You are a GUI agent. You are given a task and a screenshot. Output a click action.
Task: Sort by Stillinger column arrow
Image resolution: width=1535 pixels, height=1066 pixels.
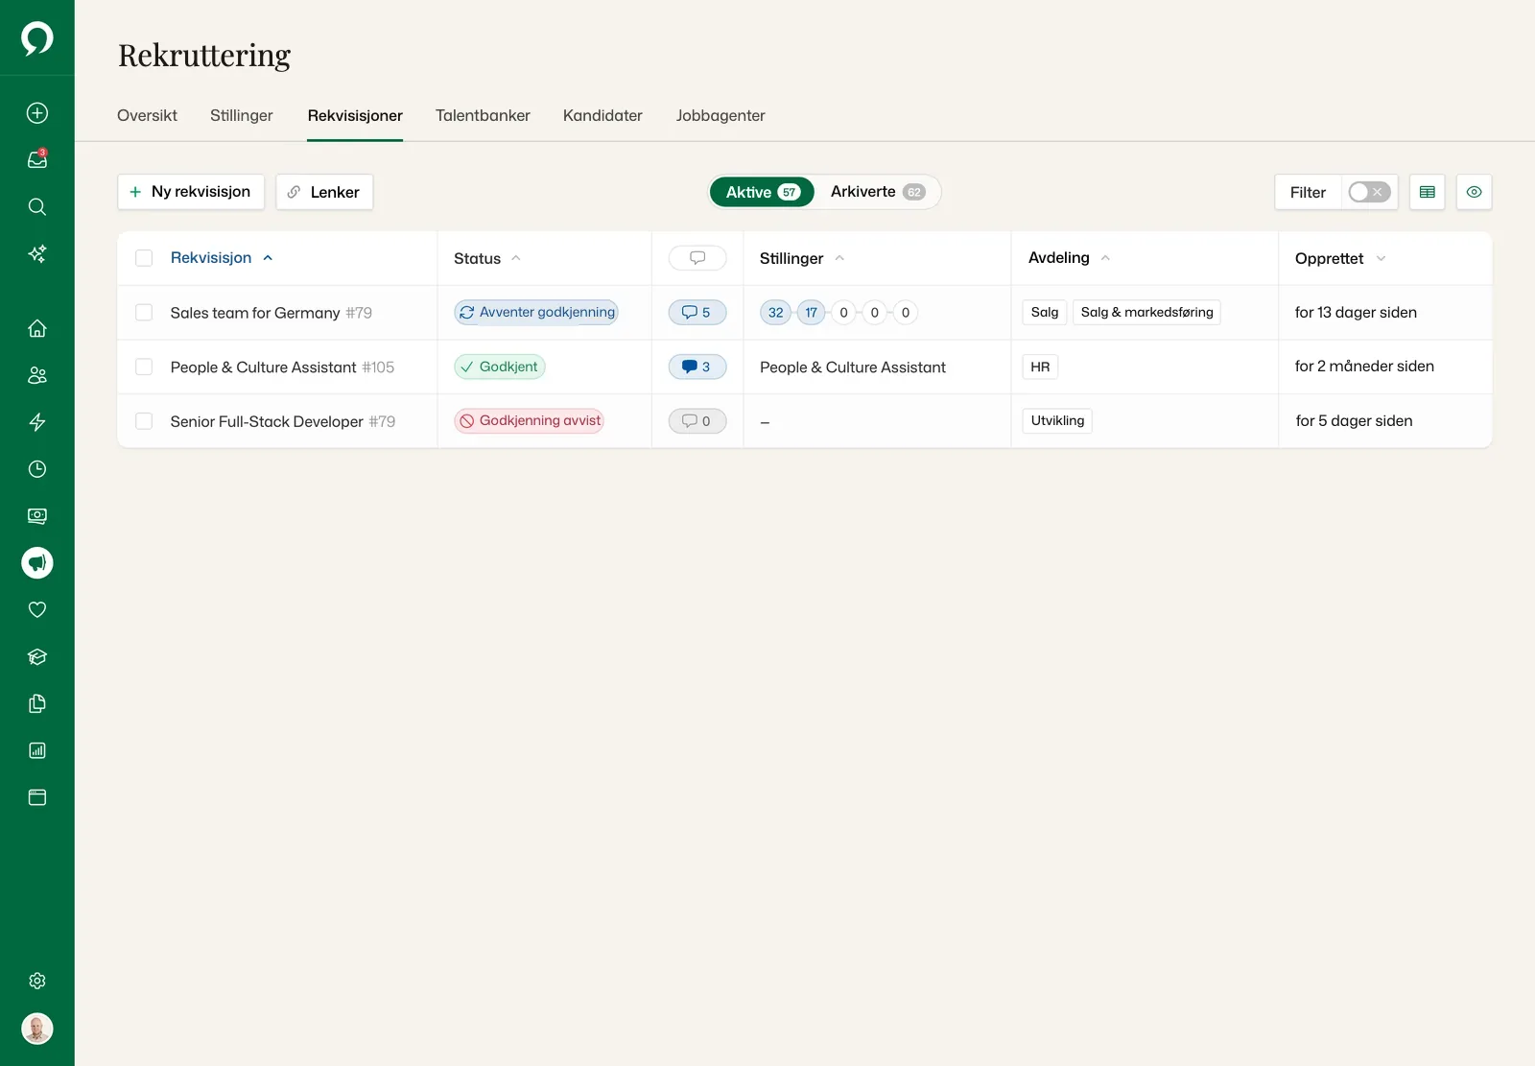(x=839, y=258)
